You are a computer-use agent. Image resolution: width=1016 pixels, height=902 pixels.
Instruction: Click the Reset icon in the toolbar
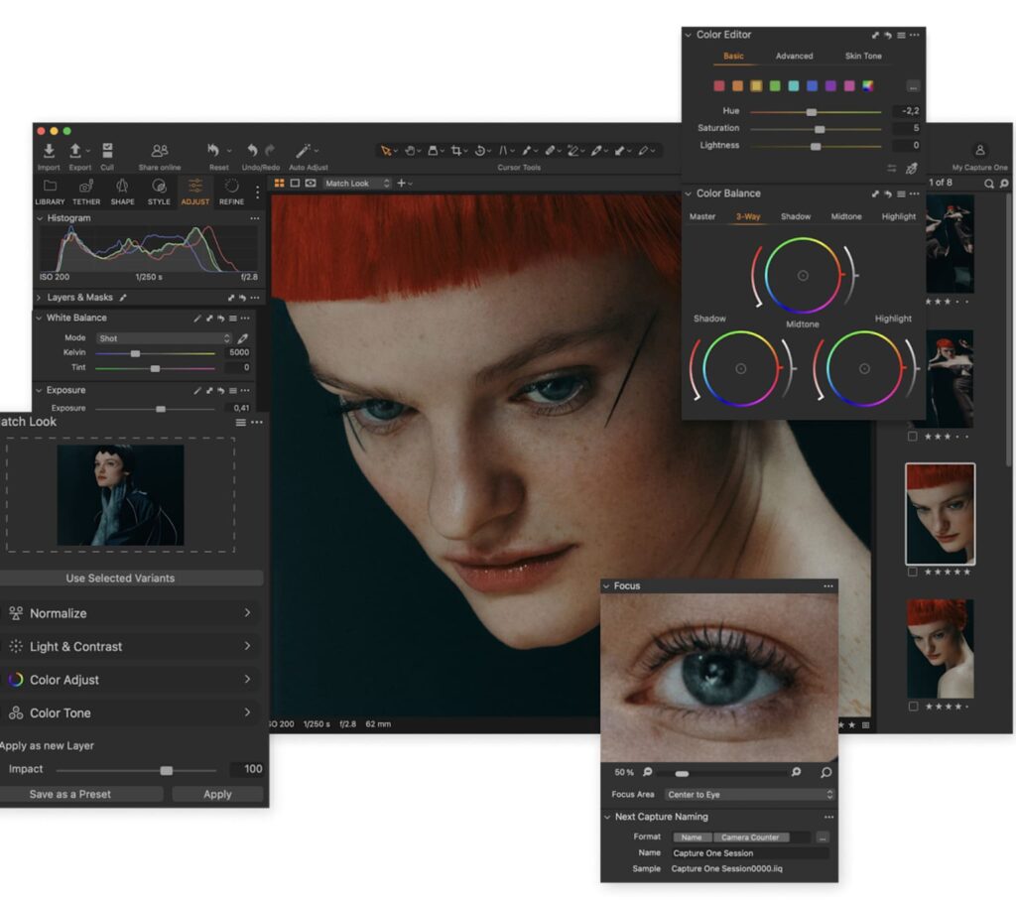click(x=213, y=151)
